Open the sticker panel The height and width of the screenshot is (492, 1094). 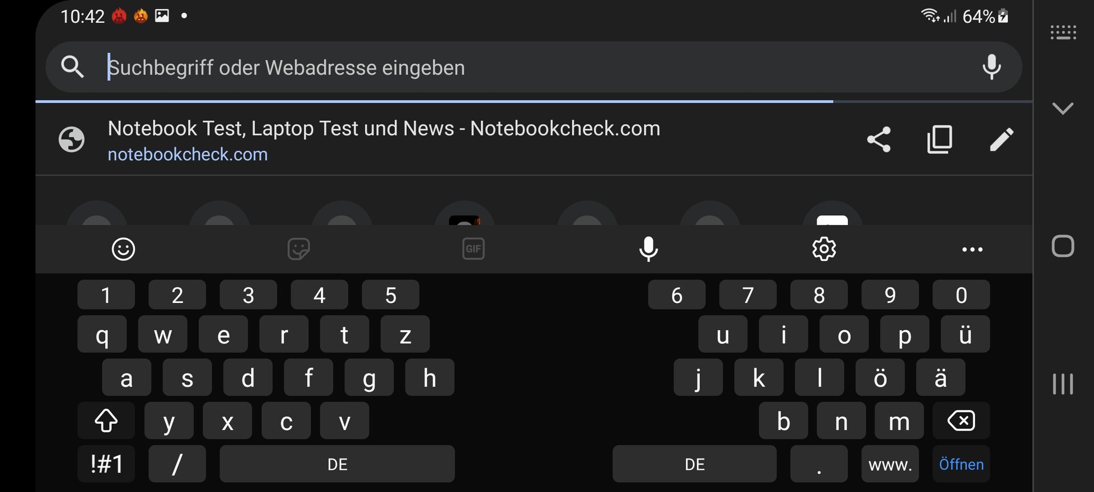[299, 249]
